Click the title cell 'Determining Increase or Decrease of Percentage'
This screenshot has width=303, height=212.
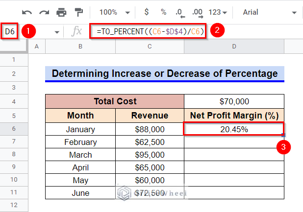point(165,74)
